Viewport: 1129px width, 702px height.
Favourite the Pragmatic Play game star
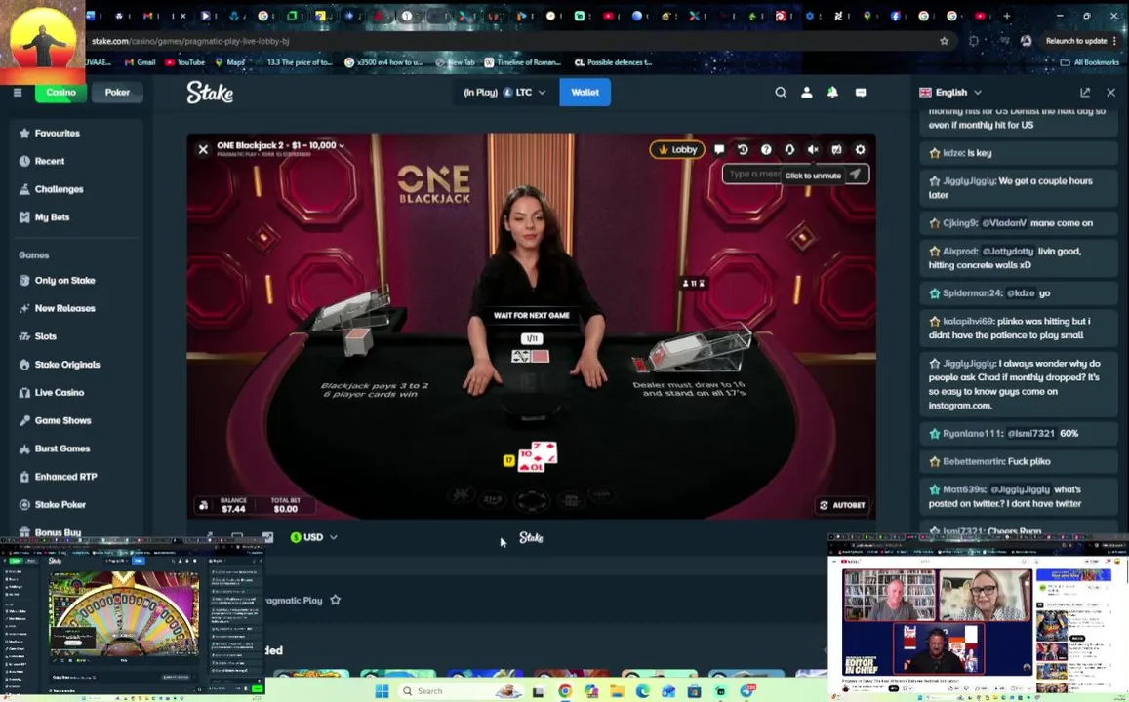(x=336, y=600)
